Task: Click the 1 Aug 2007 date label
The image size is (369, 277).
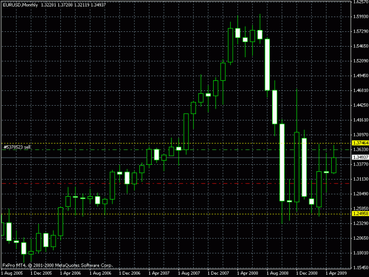Action: click(x=189, y=273)
